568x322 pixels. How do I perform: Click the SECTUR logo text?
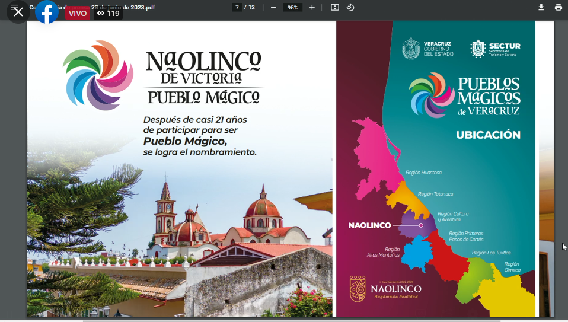click(x=505, y=46)
